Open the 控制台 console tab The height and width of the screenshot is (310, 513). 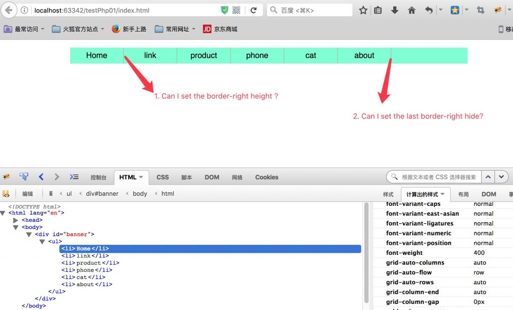[x=98, y=177]
